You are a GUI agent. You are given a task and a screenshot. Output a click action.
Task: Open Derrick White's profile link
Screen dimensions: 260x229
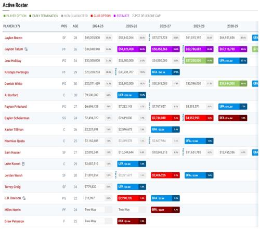[14, 84]
